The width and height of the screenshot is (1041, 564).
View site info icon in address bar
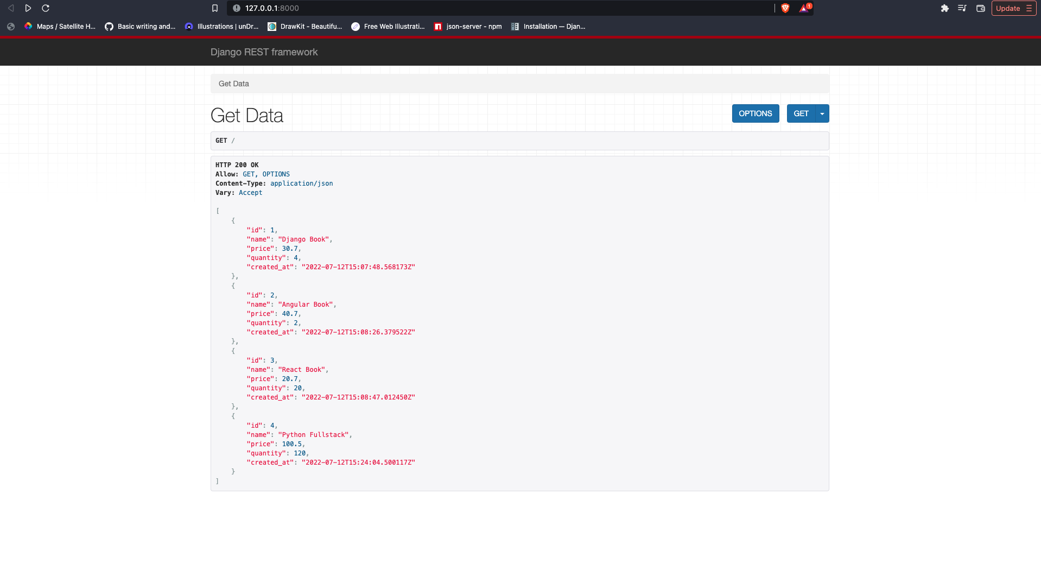[x=237, y=8]
